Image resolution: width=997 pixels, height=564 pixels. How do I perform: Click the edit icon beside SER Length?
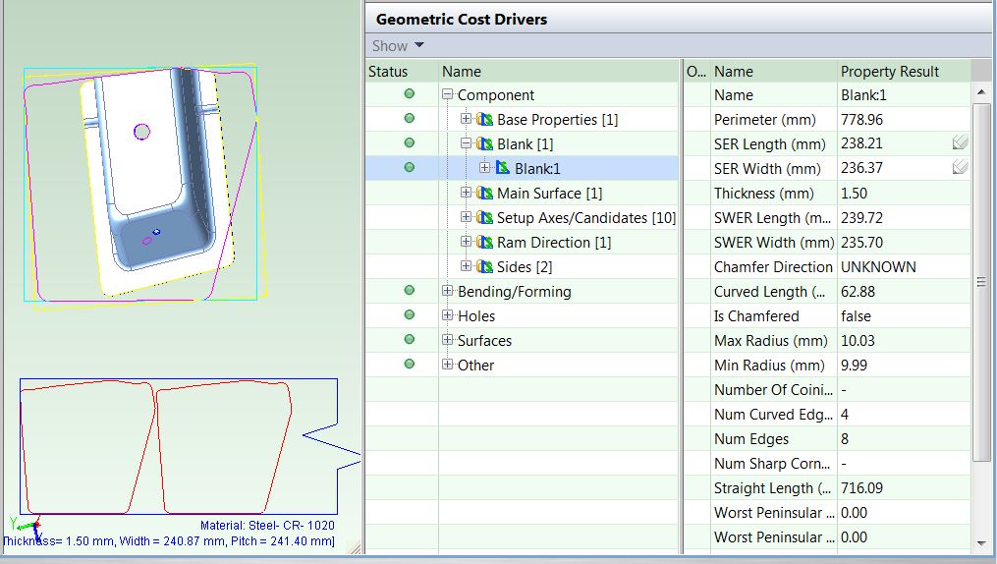point(960,144)
